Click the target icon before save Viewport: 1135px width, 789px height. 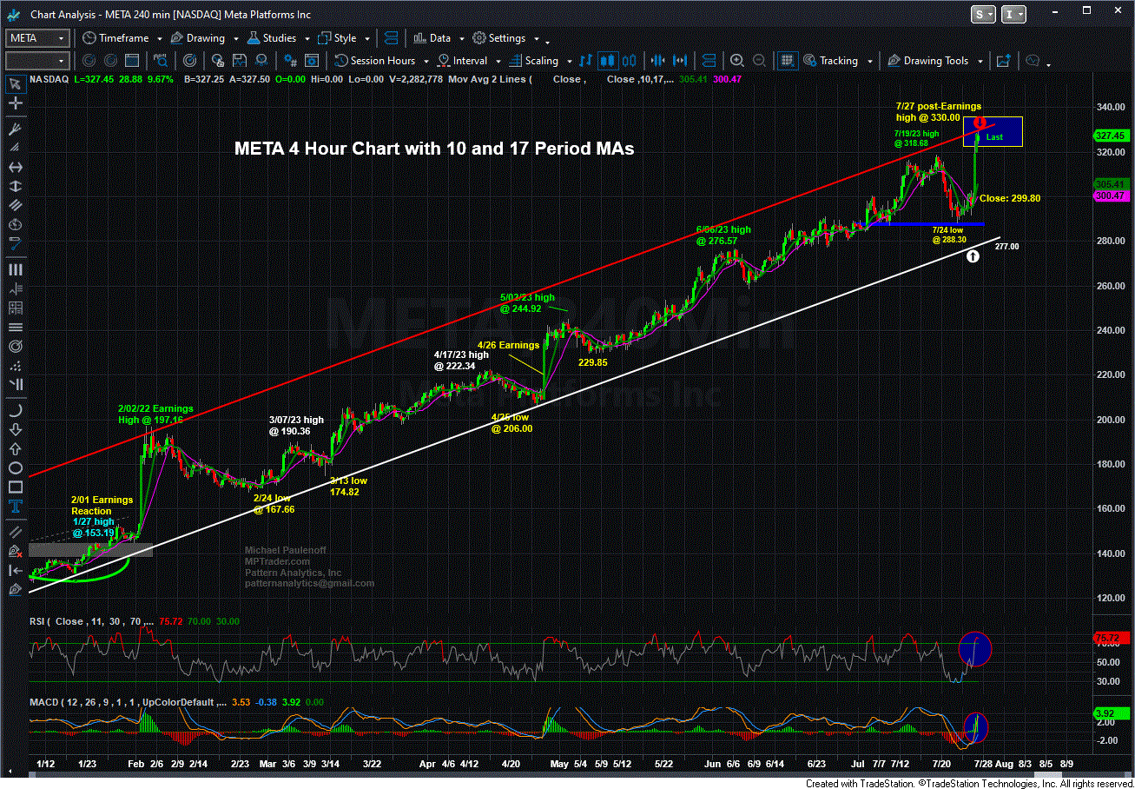pyautogui.click(x=188, y=61)
